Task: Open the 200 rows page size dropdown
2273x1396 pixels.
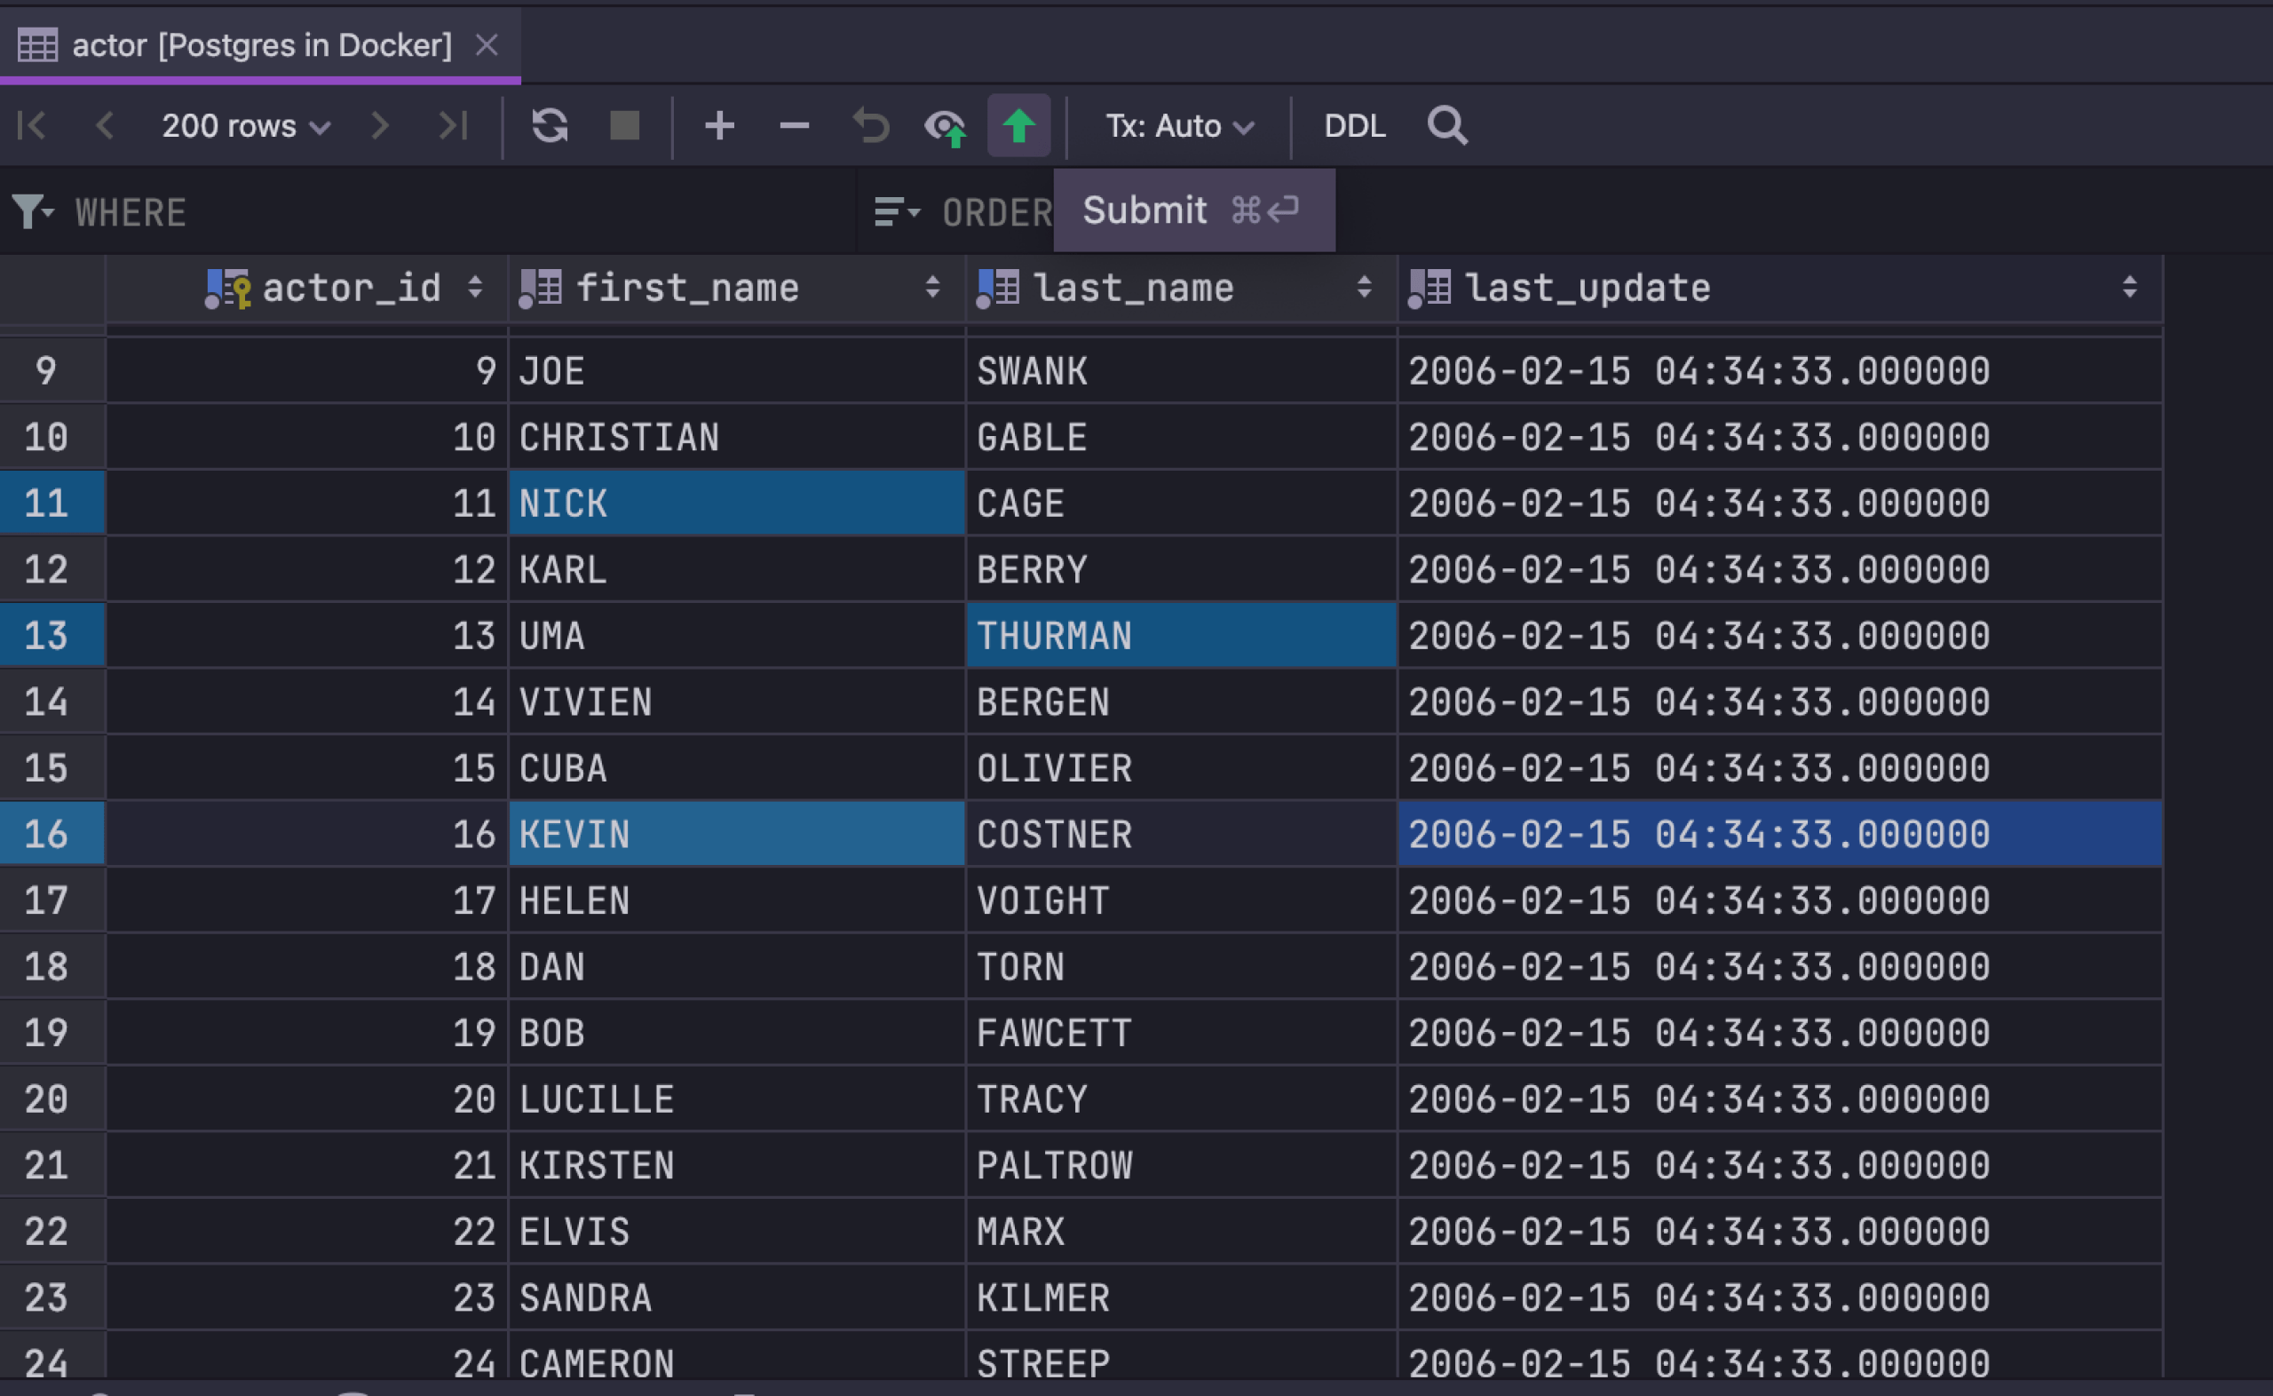Action: click(245, 125)
